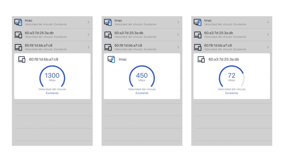Click device icon in the 1300 Mbps card header
The height and width of the screenshot is (154, 285).
[22, 60]
